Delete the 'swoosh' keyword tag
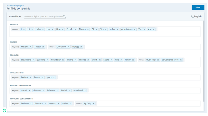 (58, 104)
